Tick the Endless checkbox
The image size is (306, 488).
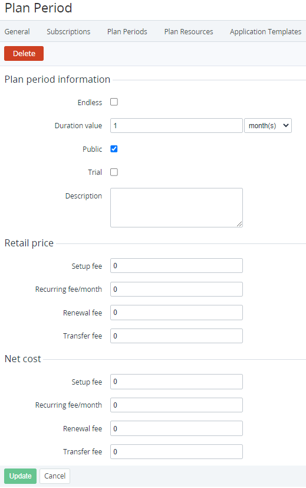tap(114, 102)
